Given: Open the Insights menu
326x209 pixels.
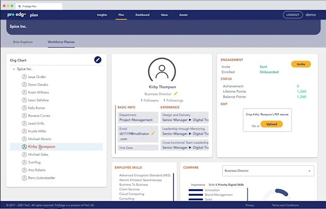Looking at the screenshot, I should (x=102, y=15).
